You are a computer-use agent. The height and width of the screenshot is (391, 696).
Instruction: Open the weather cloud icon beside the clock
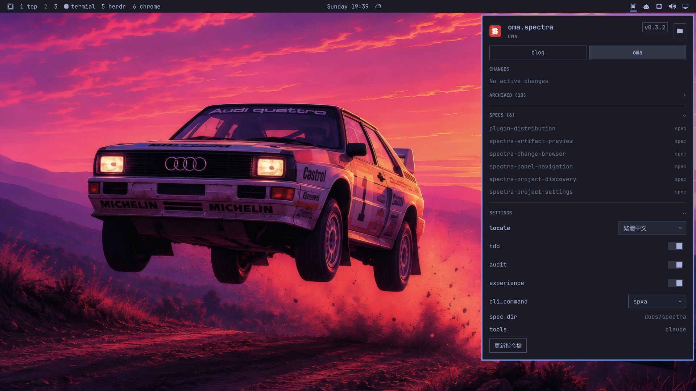378,7
